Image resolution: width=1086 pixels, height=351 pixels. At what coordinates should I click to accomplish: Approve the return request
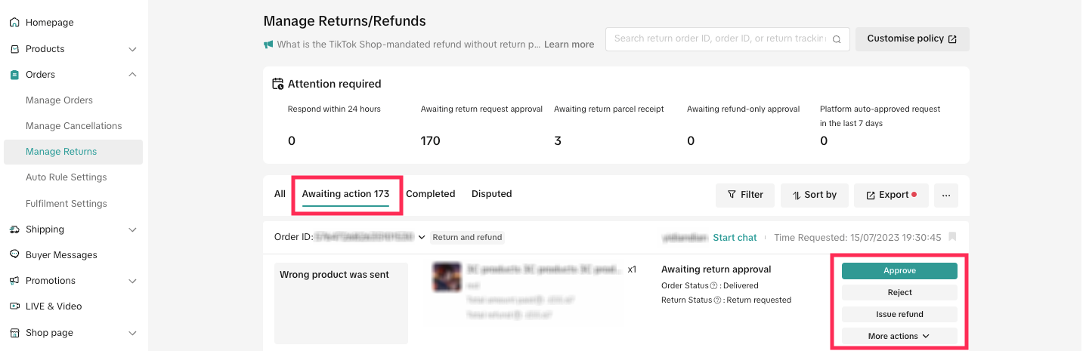point(899,270)
